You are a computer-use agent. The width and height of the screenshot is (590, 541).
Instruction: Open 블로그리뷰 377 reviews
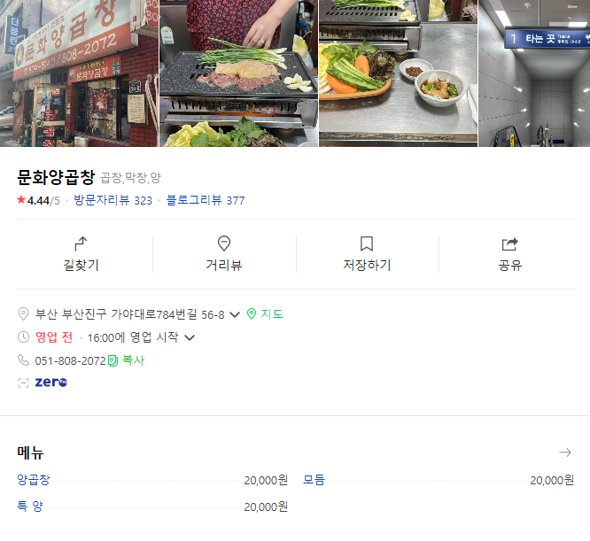[206, 200]
